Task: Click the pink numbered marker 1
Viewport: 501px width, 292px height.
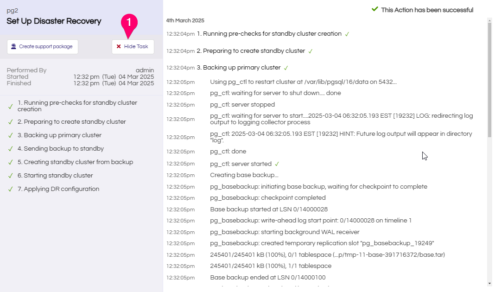Action: [129, 22]
